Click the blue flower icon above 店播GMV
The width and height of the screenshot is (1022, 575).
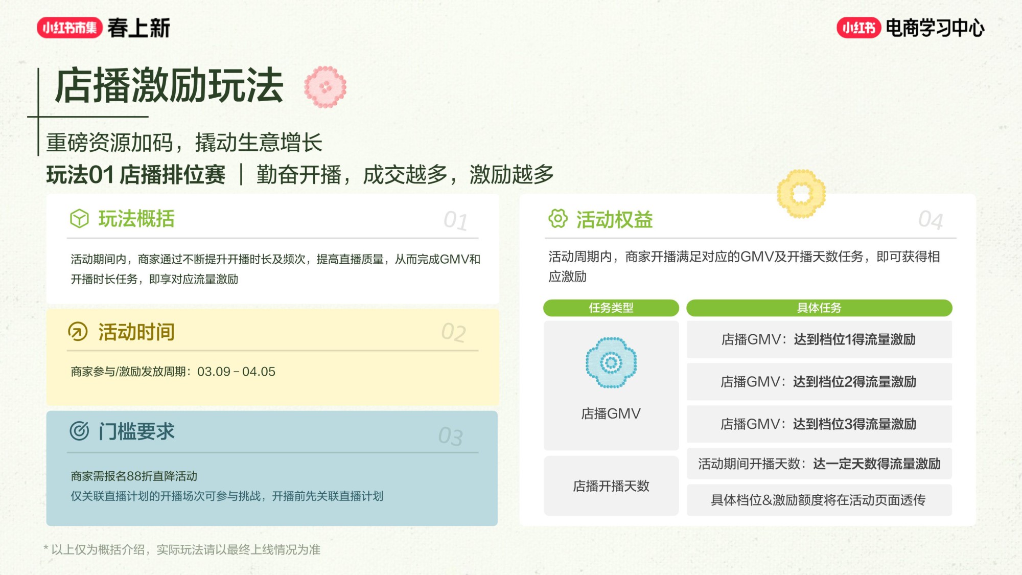coord(611,363)
